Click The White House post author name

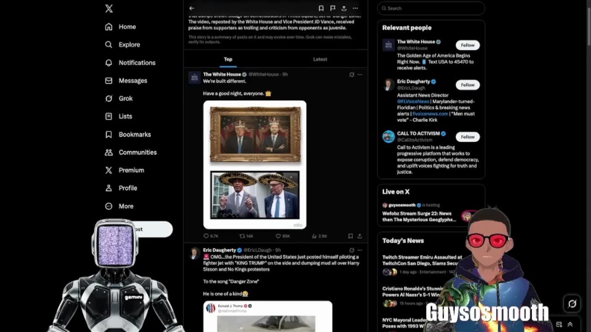222,74
